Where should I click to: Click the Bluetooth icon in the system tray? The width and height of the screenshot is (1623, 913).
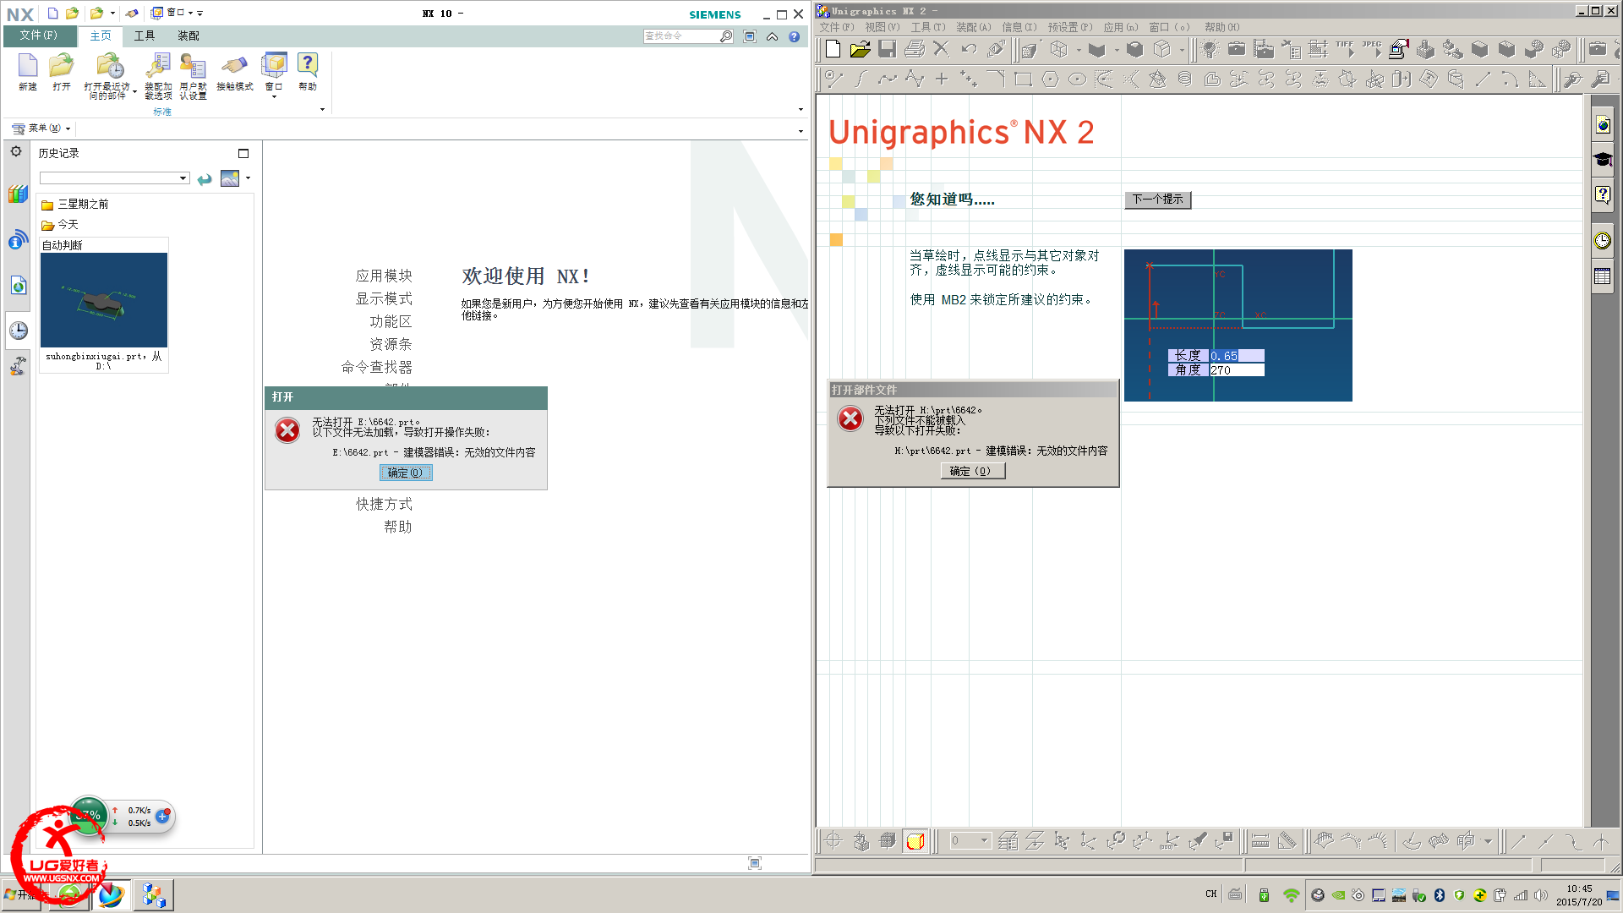point(1440,895)
